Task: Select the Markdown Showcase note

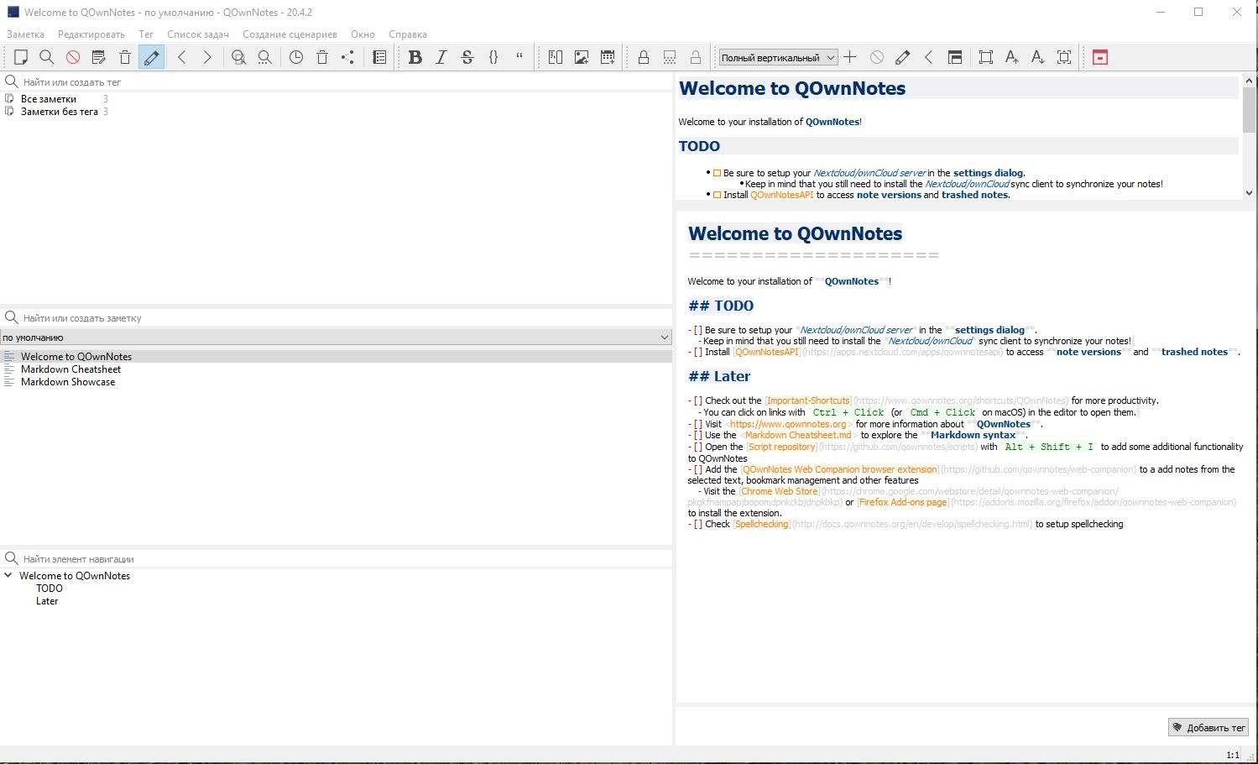Action: click(x=68, y=382)
